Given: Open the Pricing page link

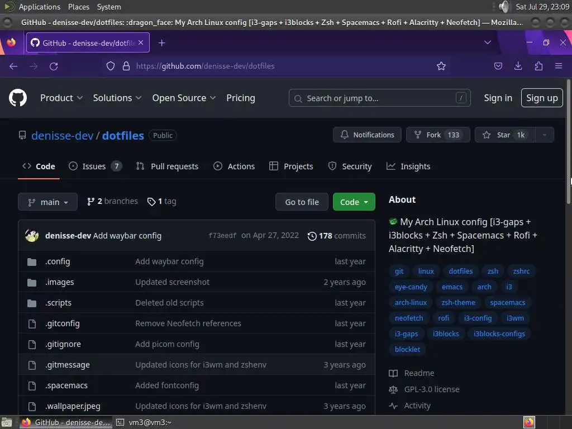Looking at the screenshot, I should click(x=240, y=98).
